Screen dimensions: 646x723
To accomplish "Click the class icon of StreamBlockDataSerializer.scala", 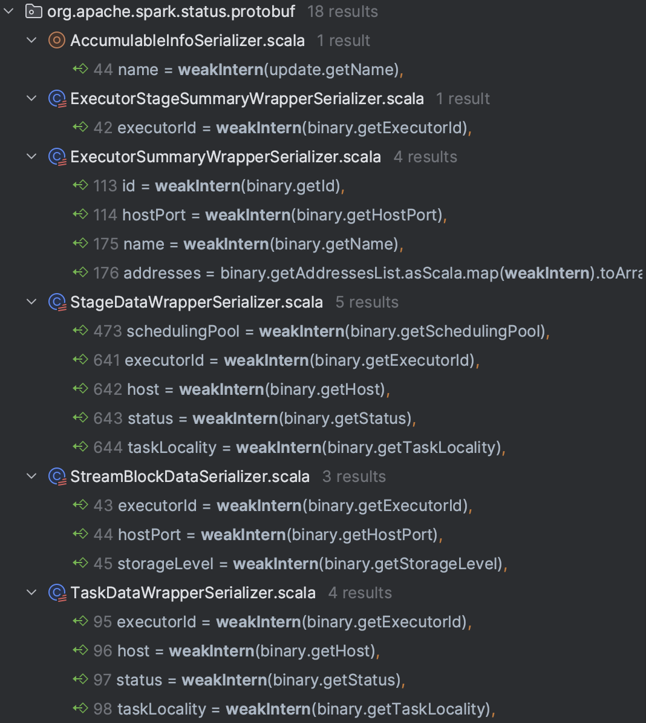I will 57,477.
